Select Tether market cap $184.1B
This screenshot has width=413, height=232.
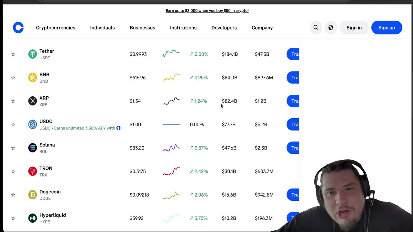pos(230,54)
